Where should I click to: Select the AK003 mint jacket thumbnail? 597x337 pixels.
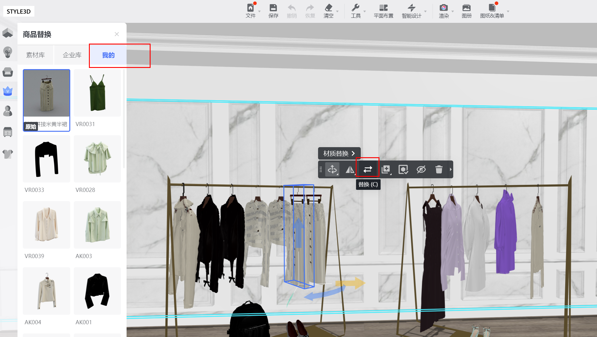coord(98,225)
